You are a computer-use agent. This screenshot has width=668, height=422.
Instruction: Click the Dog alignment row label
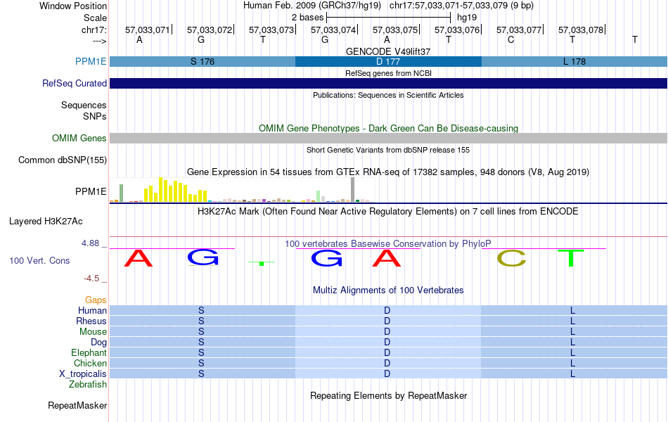coord(98,343)
